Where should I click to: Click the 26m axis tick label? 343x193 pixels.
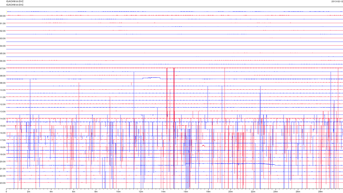(298, 192)
